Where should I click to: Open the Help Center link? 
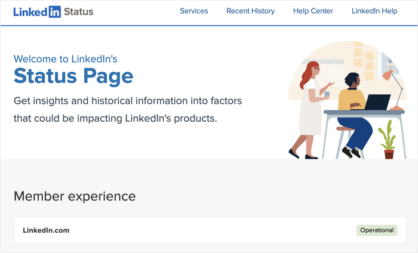pos(314,11)
